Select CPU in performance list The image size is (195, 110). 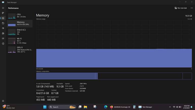pos(20,16)
